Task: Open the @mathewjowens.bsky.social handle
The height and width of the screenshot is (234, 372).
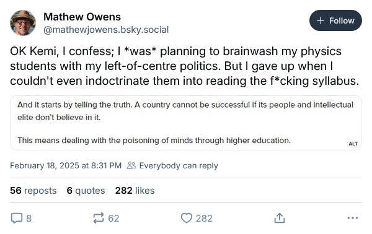Action: pyautogui.click(x=106, y=30)
